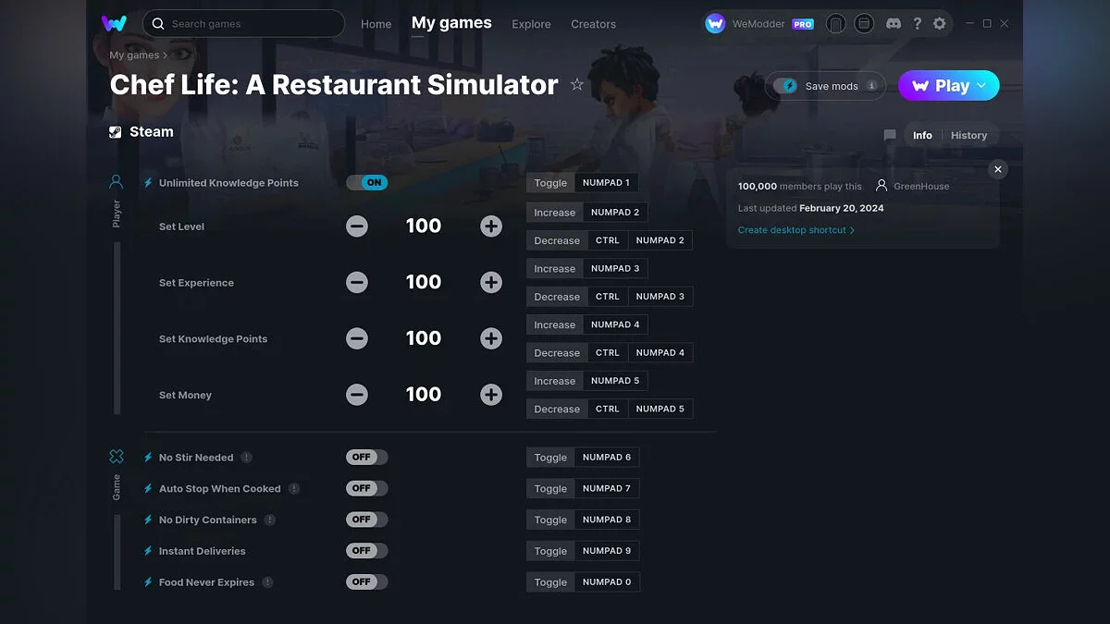Click info icon beside No Dirty Containers
Viewport: 1110px width, 624px height.
[270, 520]
